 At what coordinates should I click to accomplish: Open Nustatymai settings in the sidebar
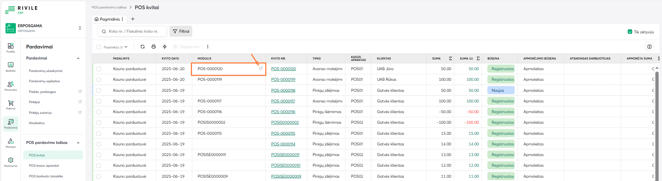click(11, 162)
